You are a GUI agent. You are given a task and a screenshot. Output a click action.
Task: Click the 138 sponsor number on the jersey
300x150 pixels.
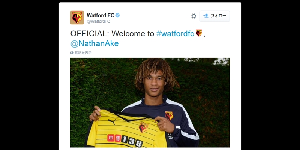[x=132, y=141]
